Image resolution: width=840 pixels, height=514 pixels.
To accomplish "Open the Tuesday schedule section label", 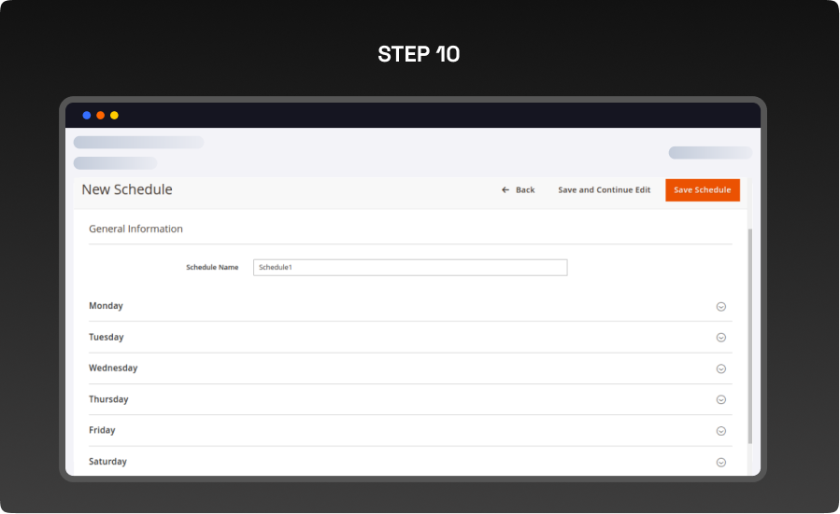I will tap(106, 338).
